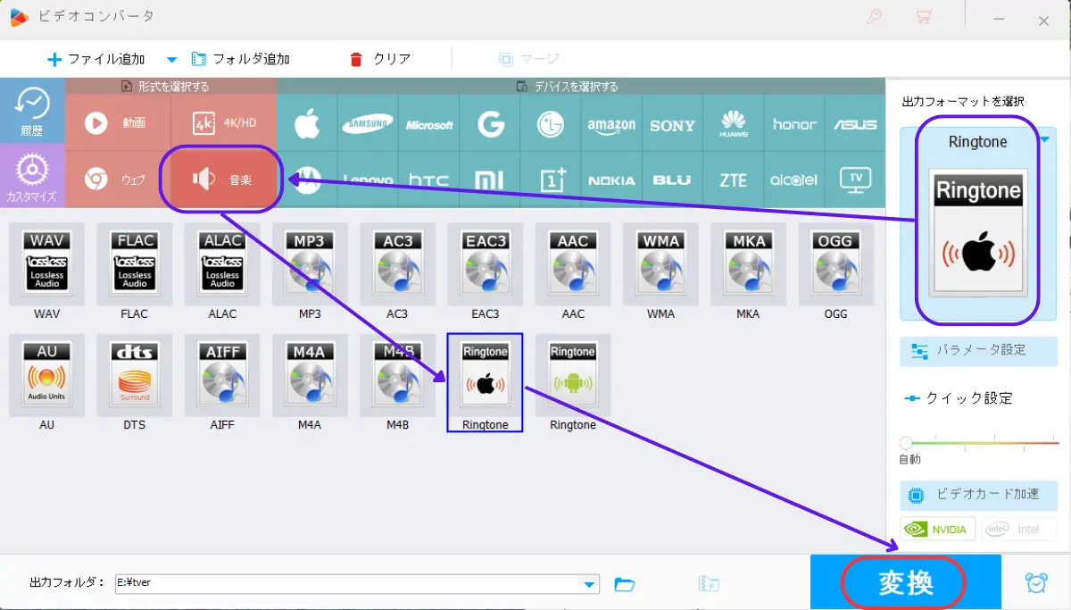Image resolution: width=1071 pixels, height=610 pixels.
Task: Open TV device presets
Action: point(855,180)
